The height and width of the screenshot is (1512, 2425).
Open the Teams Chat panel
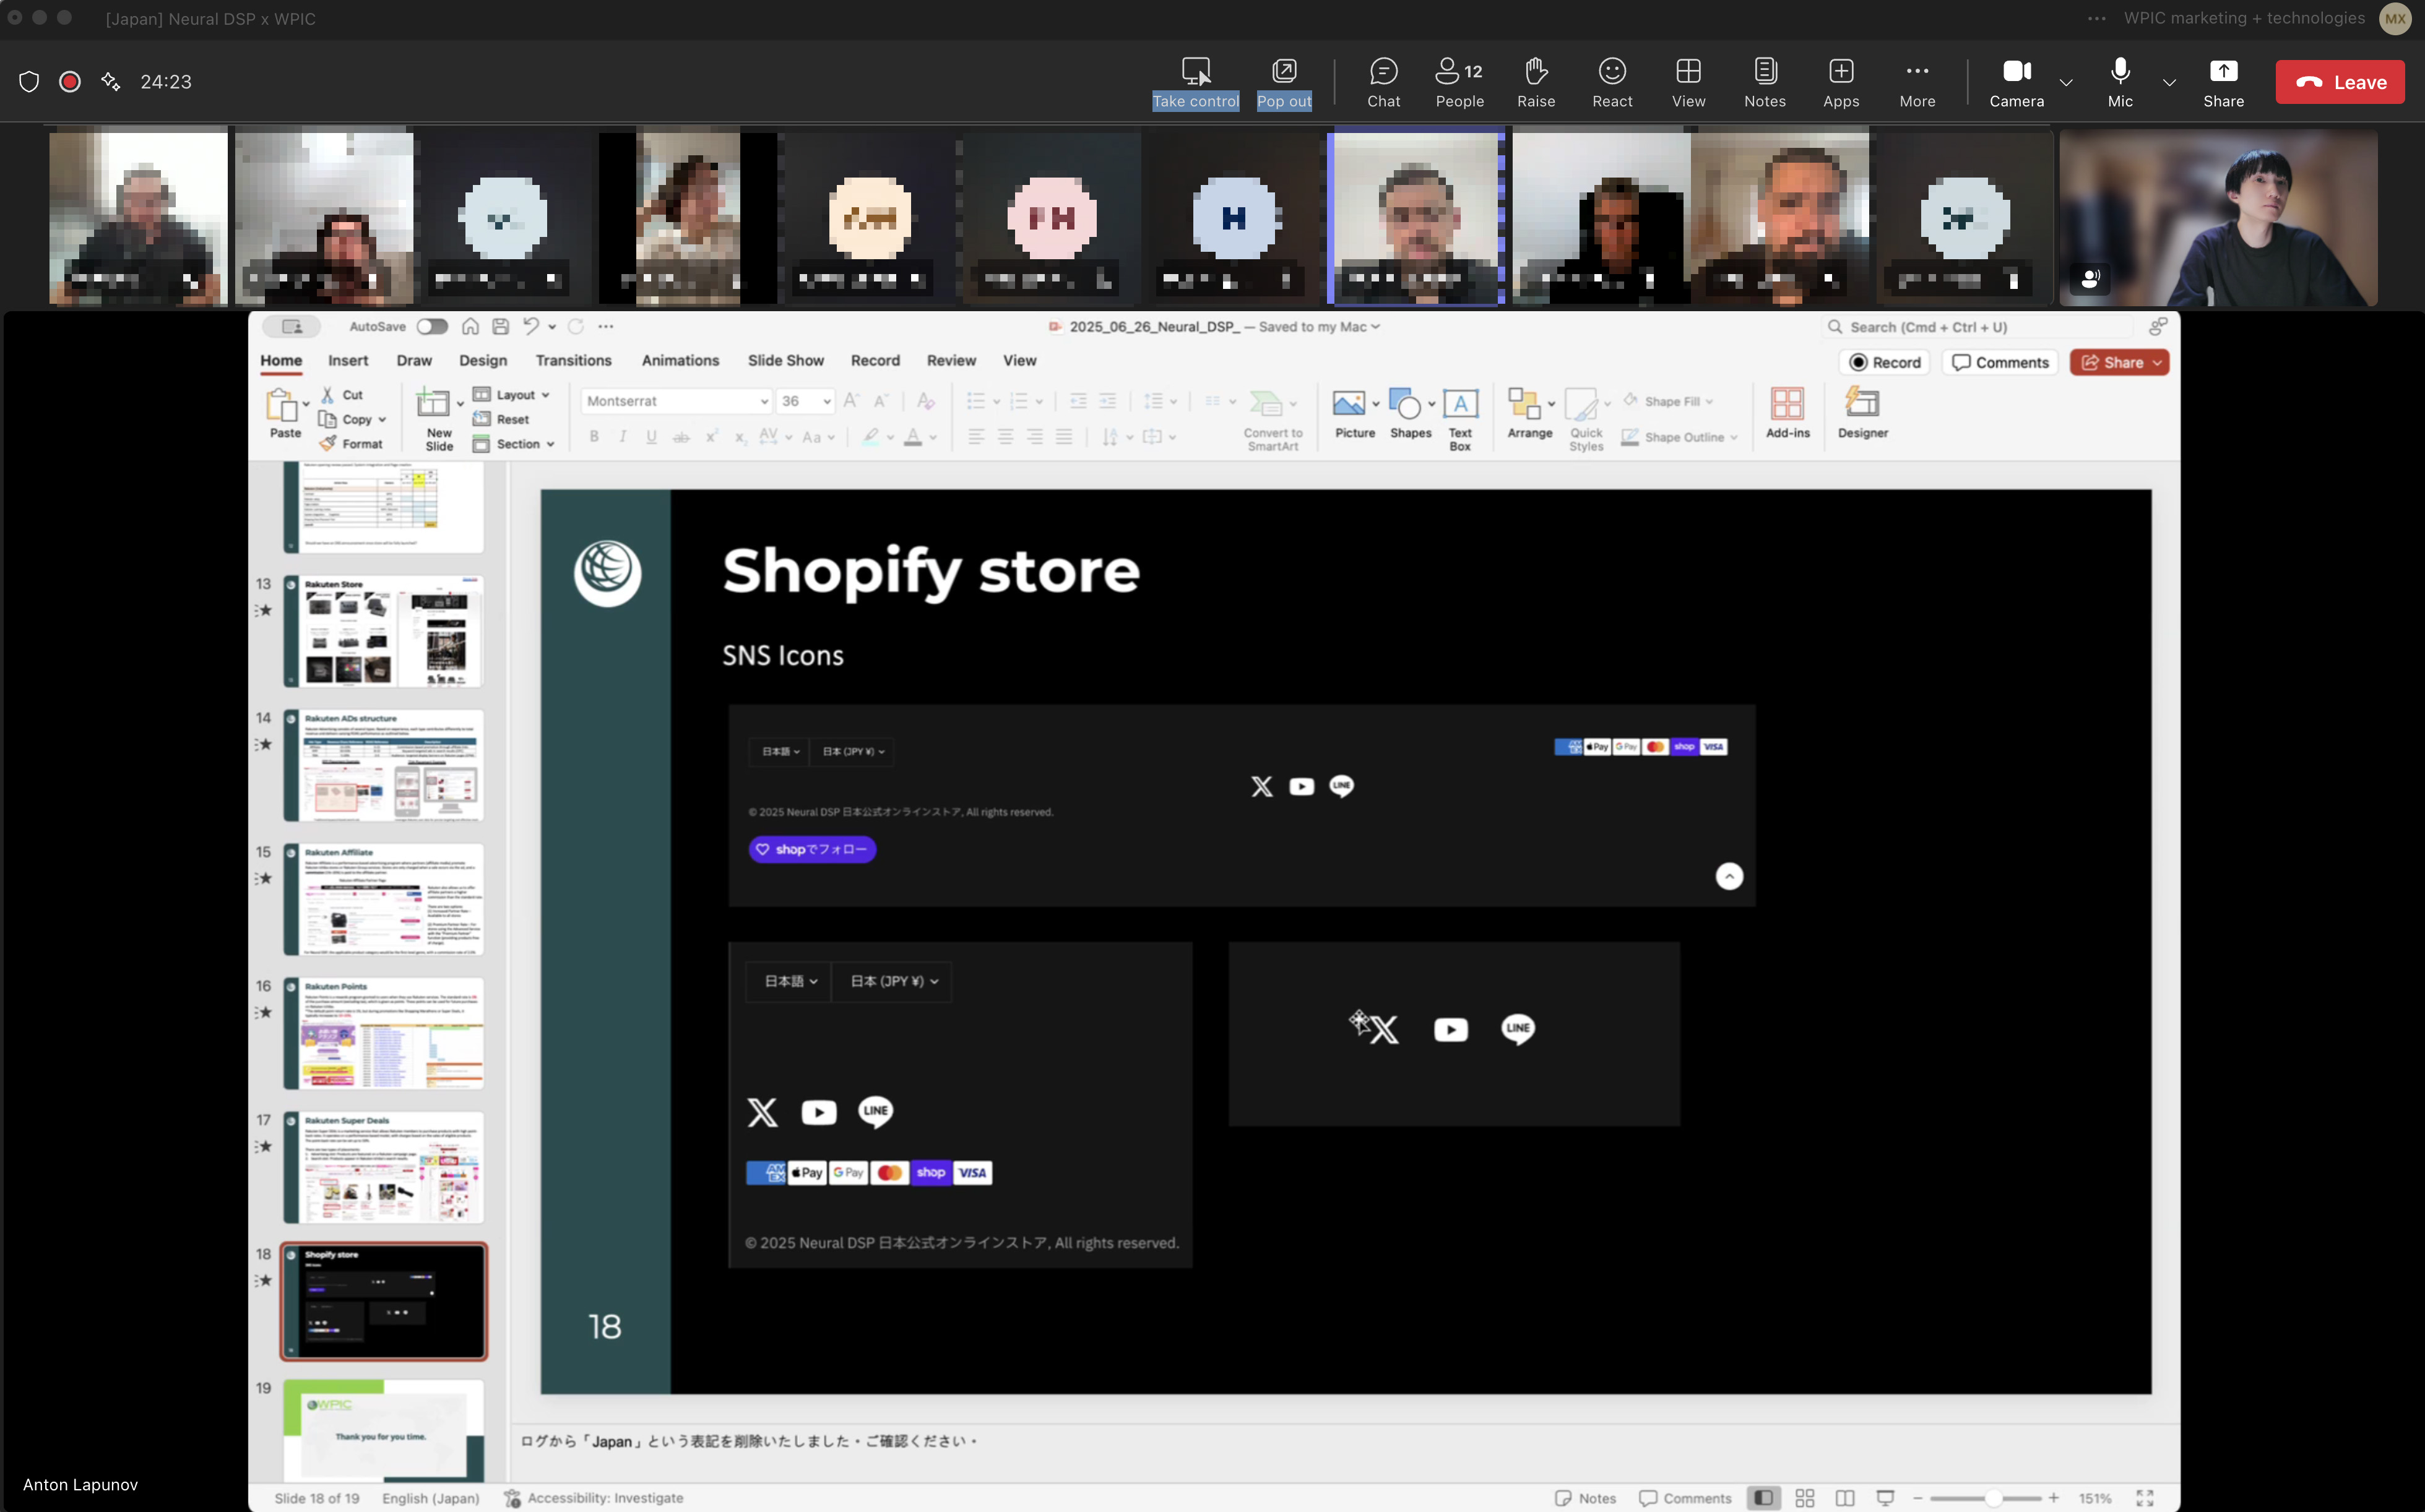click(1383, 82)
